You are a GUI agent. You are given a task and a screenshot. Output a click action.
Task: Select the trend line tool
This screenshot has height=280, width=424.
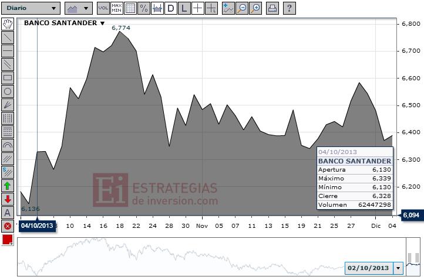[x=8, y=37]
